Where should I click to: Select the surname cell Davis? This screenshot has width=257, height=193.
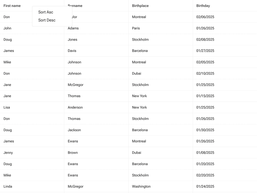[x=72, y=51]
